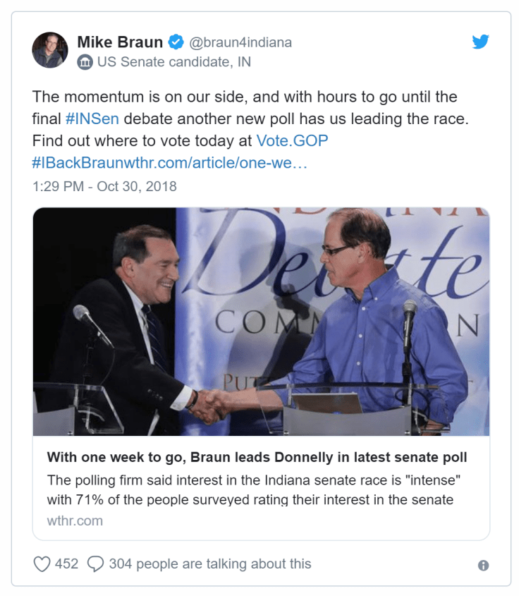The width and height of the screenshot is (519, 596).
Task: Open the 1:29 PM tweet timestamp
Action: [104, 186]
